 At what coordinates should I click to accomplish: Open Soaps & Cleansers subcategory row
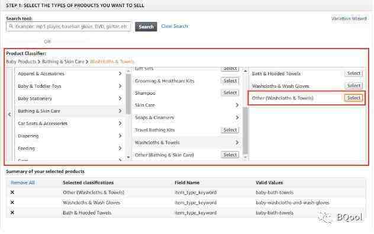187,117
